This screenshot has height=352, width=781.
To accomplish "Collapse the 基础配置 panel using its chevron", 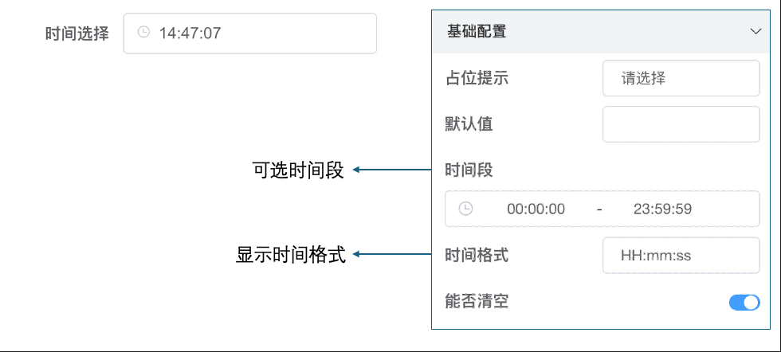I will tap(756, 32).
